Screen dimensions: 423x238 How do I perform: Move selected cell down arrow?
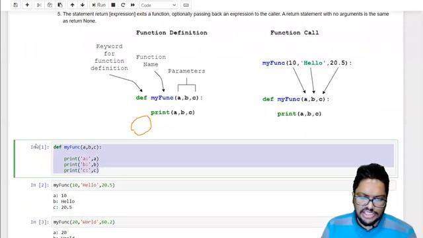pos(83,5)
